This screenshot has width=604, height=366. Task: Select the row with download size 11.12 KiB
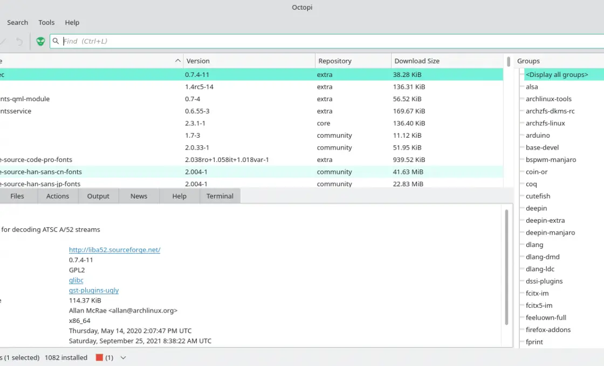251,135
